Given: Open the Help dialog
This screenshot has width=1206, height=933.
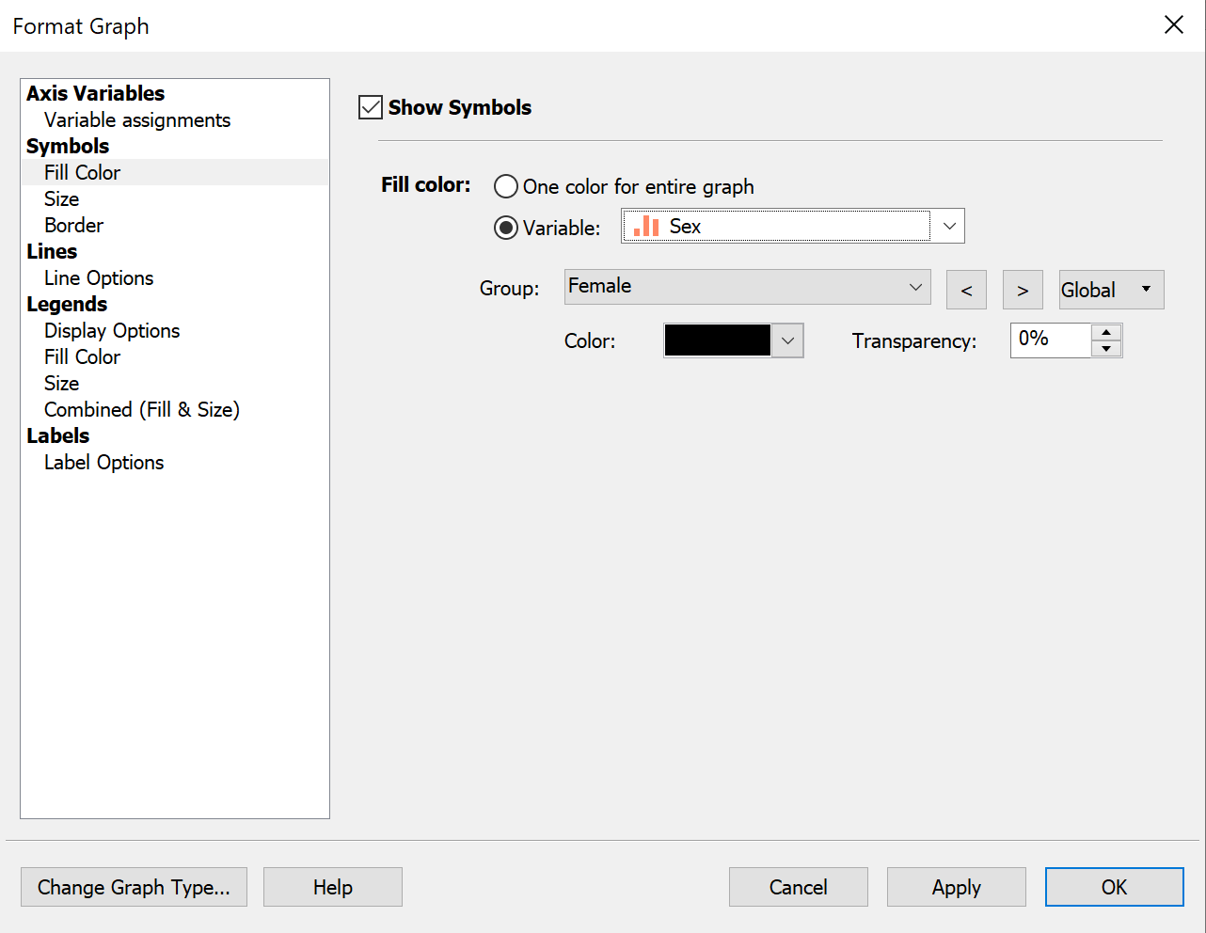Looking at the screenshot, I should click(332, 887).
